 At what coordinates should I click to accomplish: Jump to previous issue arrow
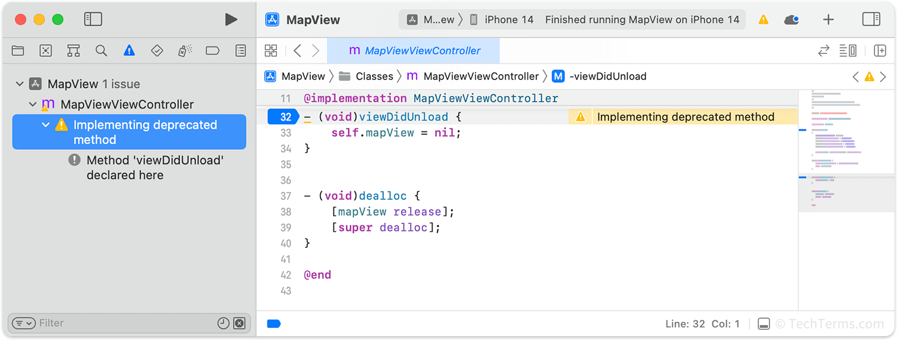tap(856, 77)
